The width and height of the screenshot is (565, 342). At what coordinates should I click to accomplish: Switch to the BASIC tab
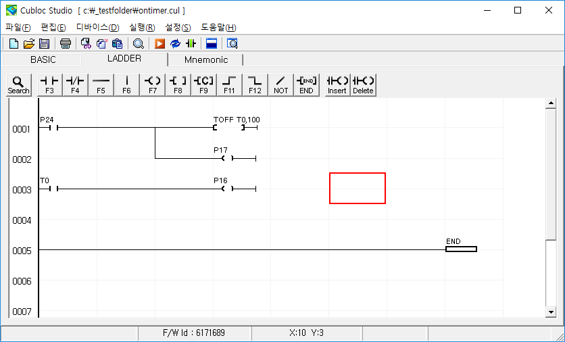pyautogui.click(x=43, y=59)
